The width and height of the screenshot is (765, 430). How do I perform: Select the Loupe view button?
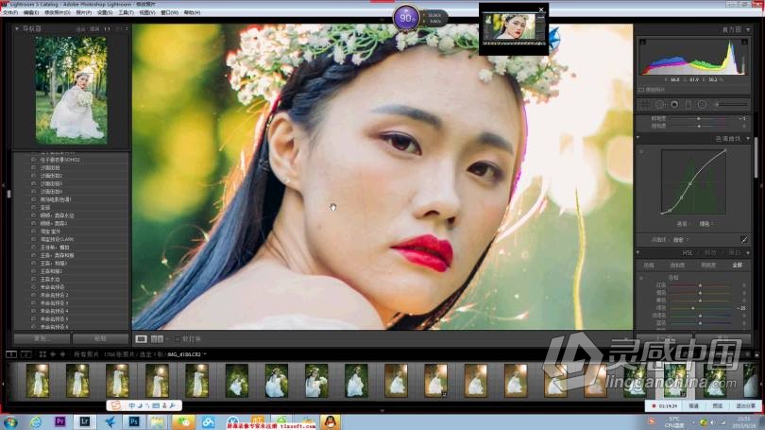tap(141, 338)
